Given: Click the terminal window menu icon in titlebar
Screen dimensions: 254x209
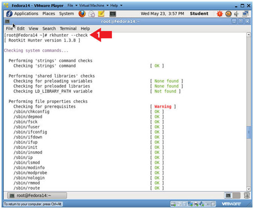Looking at the screenshot, I should coord(7,22).
